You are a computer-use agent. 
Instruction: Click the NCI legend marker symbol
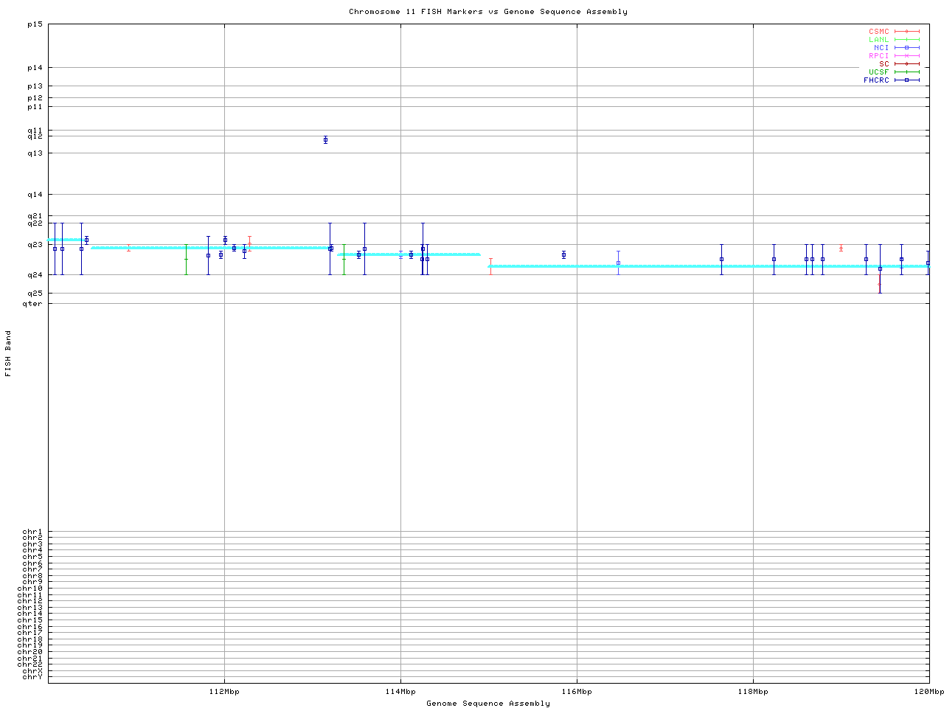906,48
